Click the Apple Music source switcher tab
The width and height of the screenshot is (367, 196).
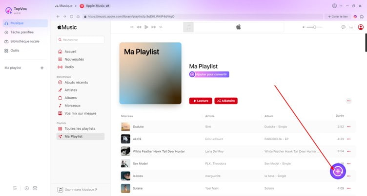pyautogui.click(x=95, y=6)
